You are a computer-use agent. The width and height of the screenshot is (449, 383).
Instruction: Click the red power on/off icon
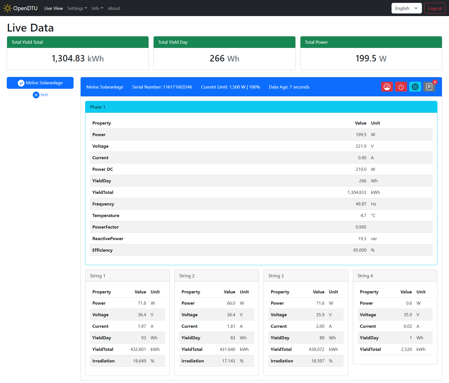coord(401,87)
